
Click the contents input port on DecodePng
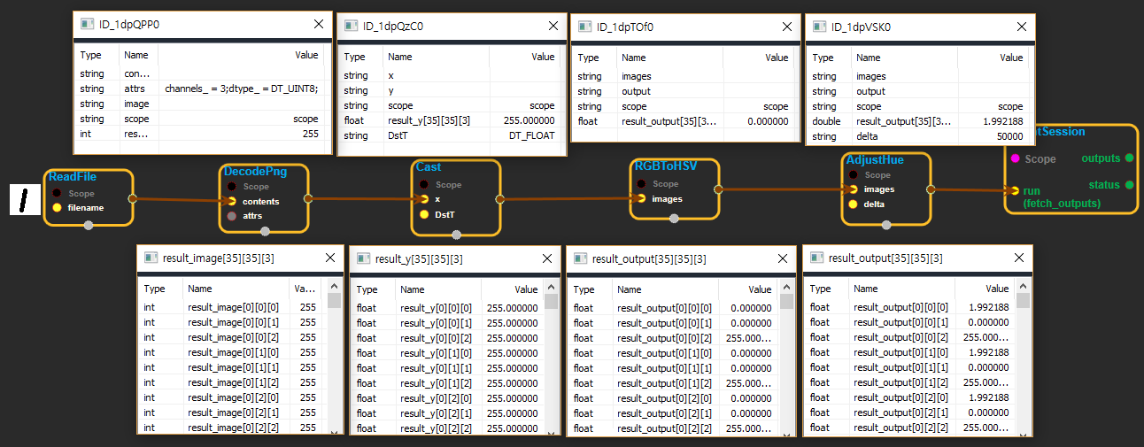[232, 202]
